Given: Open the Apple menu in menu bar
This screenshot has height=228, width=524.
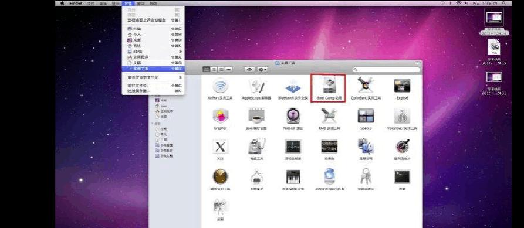Looking at the screenshot, I should click(62, 3).
